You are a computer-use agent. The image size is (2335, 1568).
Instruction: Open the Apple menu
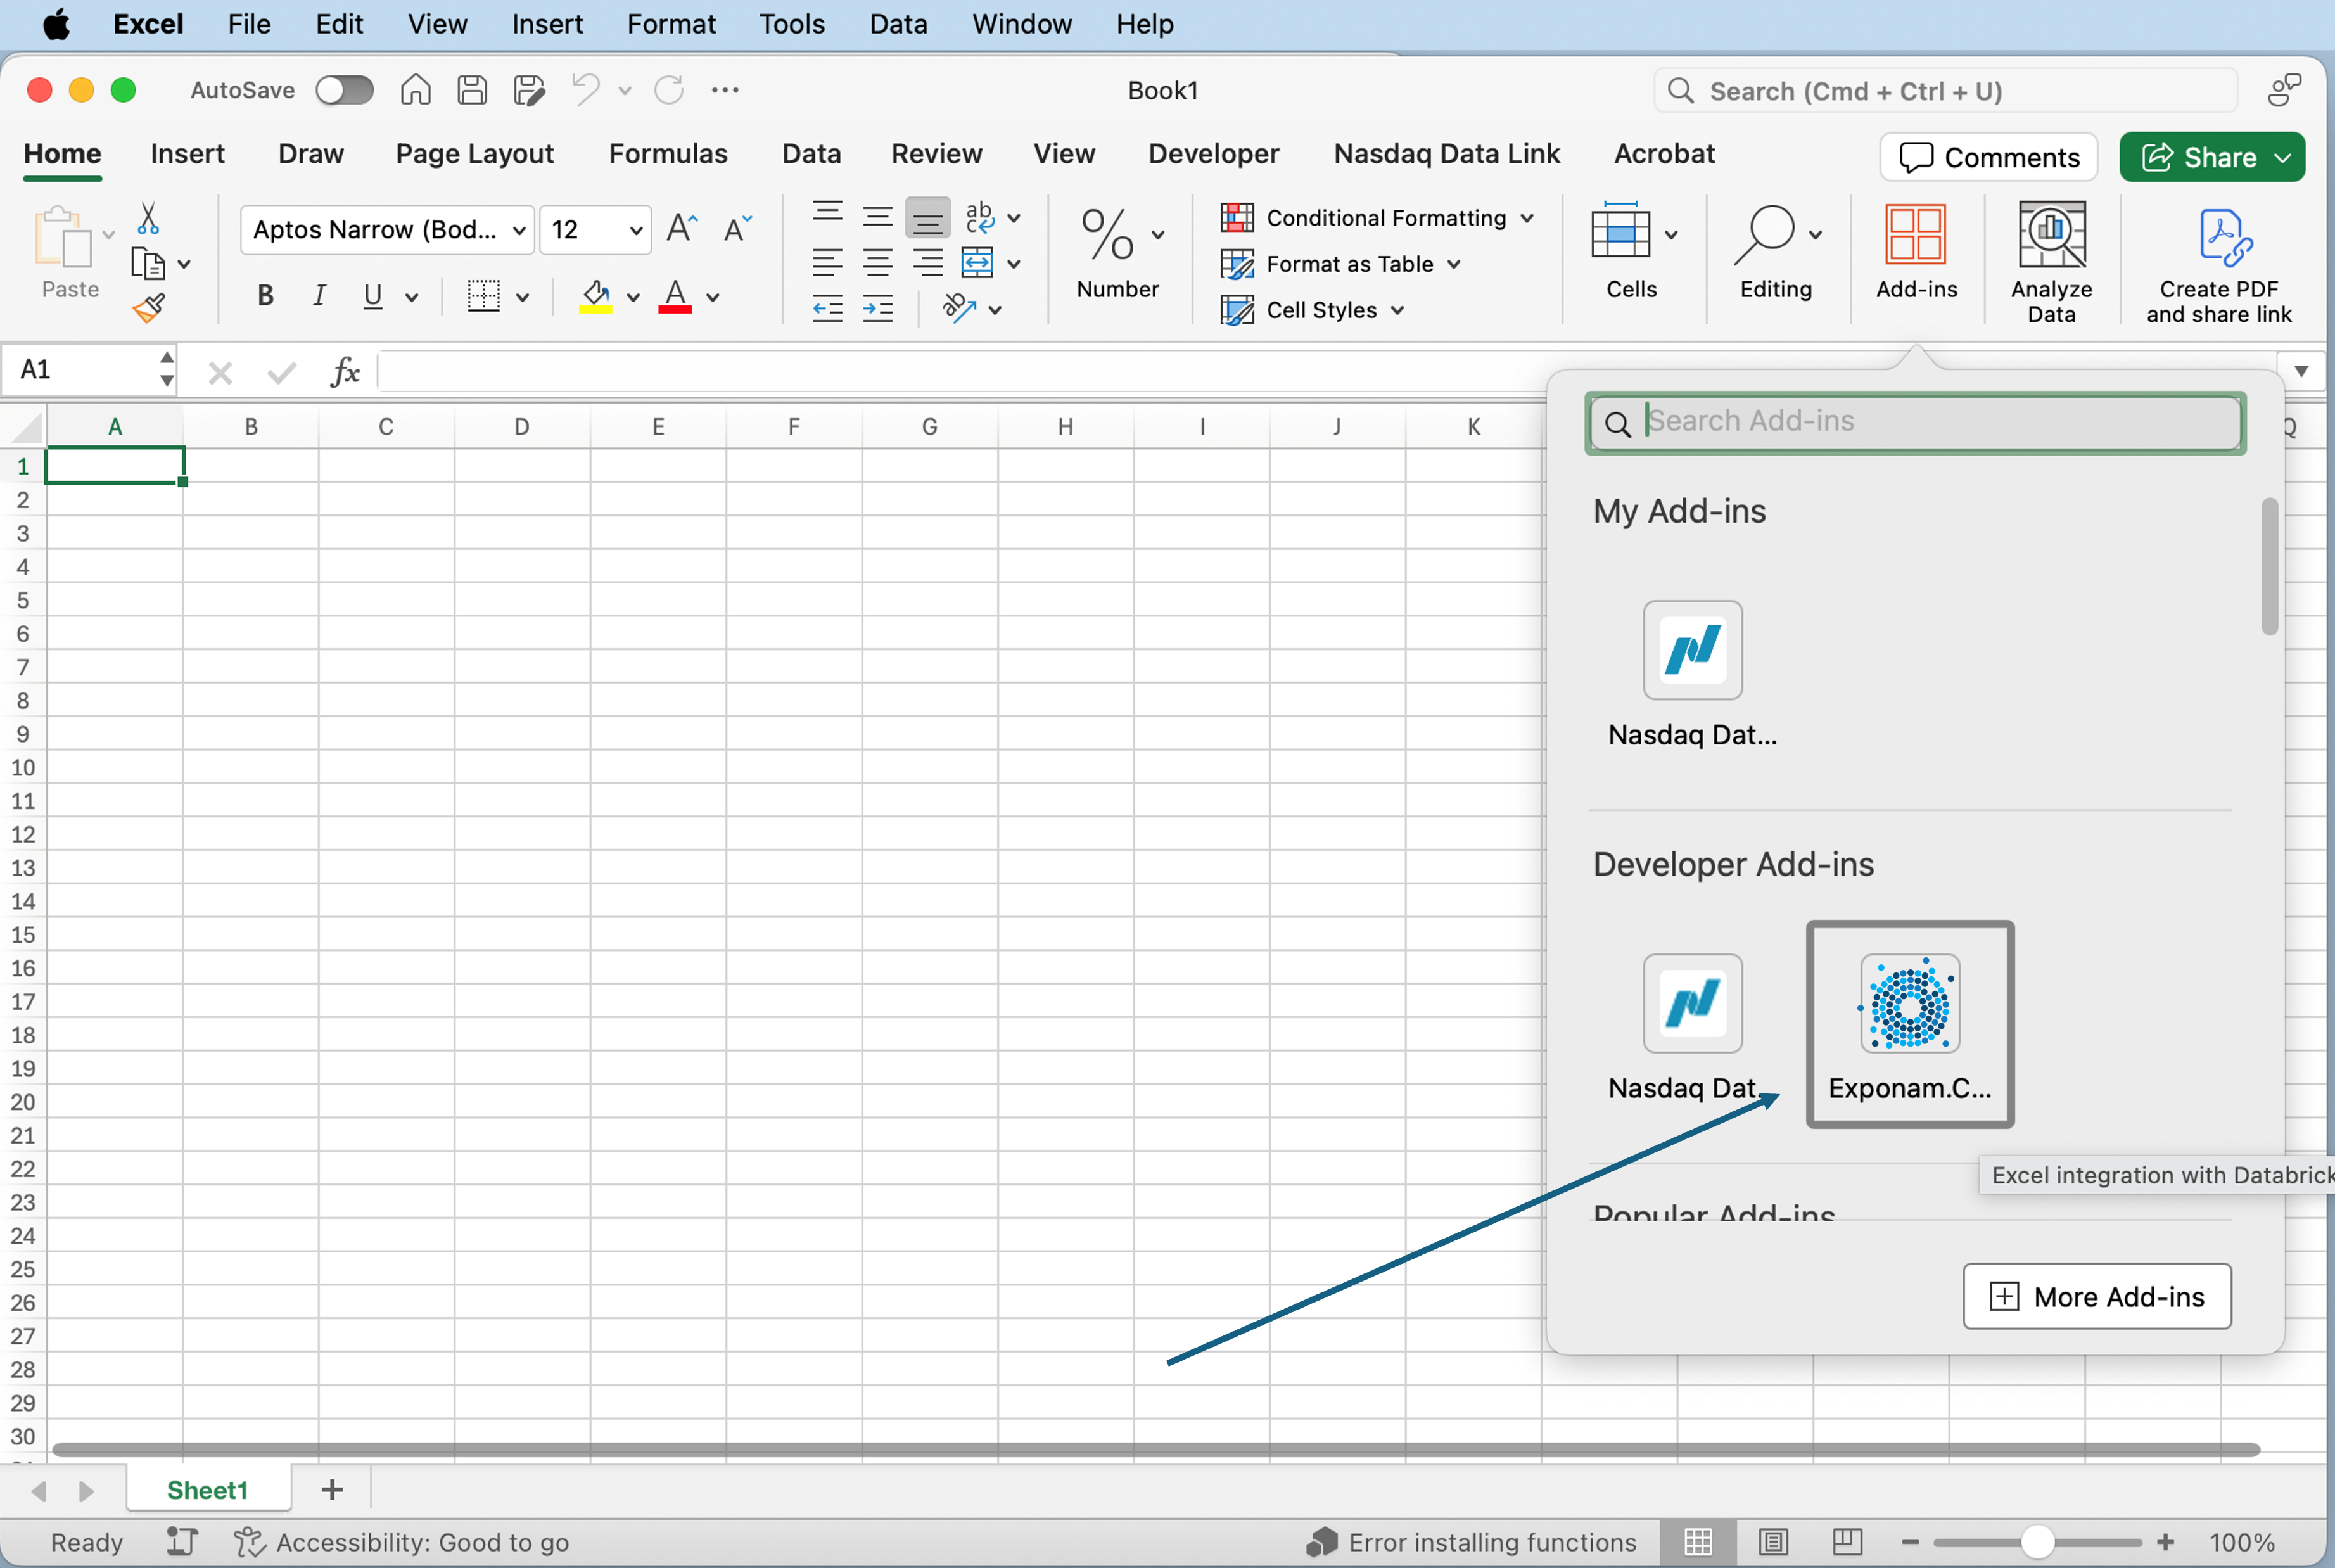(x=56, y=24)
